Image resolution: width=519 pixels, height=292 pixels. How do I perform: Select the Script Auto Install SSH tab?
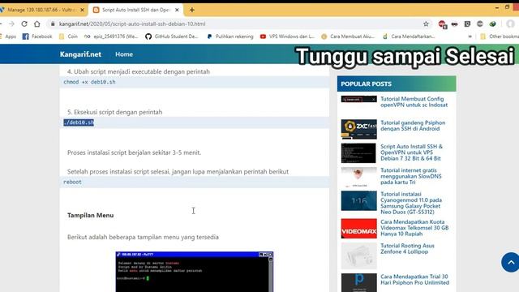(135, 10)
